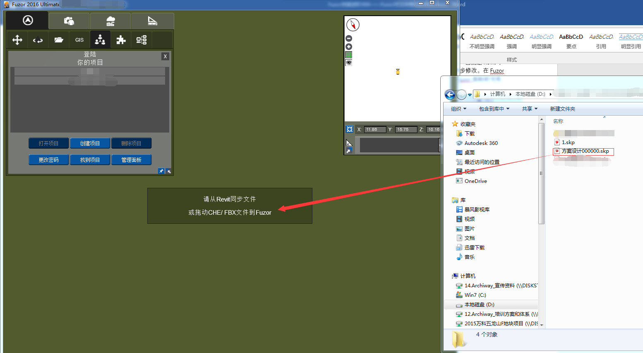The height and width of the screenshot is (353, 643).
Task: Click the 更改密码 button
Action: coord(48,160)
